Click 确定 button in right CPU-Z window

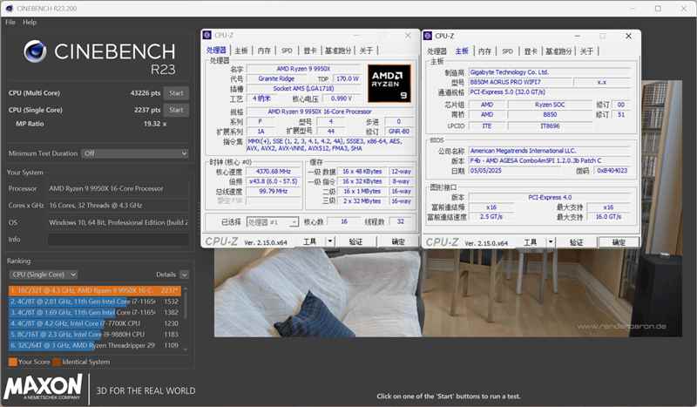click(x=619, y=242)
